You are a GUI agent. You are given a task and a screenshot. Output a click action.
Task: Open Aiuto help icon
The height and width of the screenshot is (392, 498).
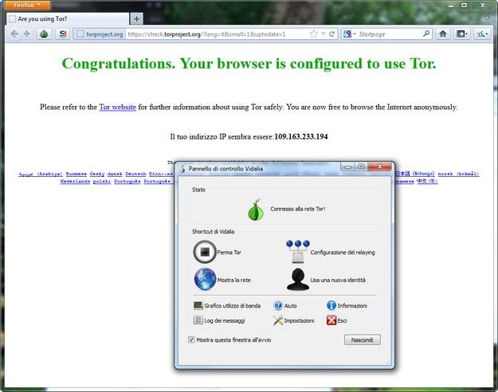tap(278, 305)
